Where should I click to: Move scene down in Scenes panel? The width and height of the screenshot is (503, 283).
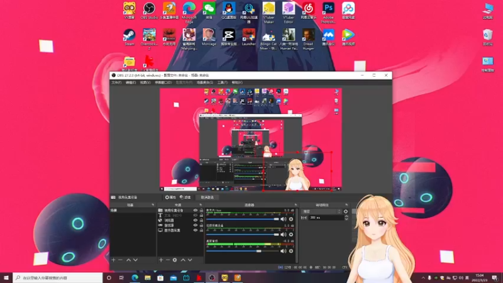pyautogui.click(x=135, y=260)
